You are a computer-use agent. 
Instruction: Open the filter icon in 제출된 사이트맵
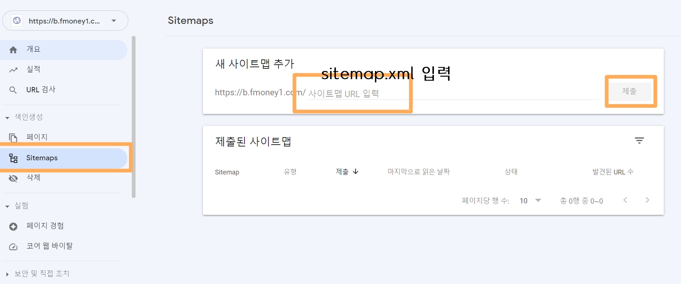coord(639,141)
